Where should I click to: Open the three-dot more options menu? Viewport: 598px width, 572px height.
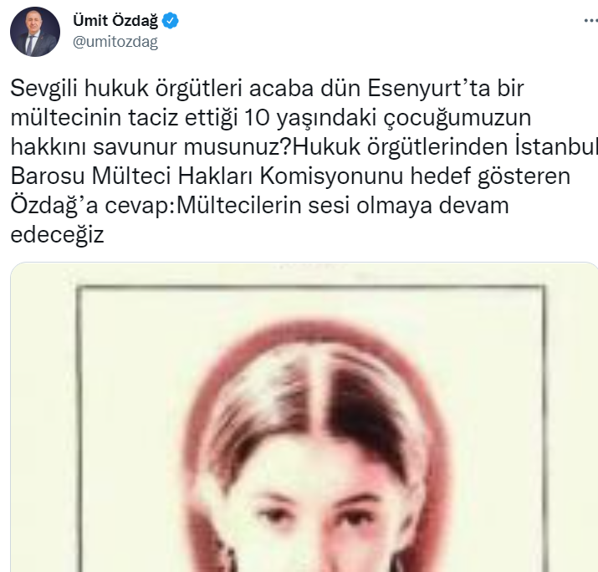coord(591,21)
